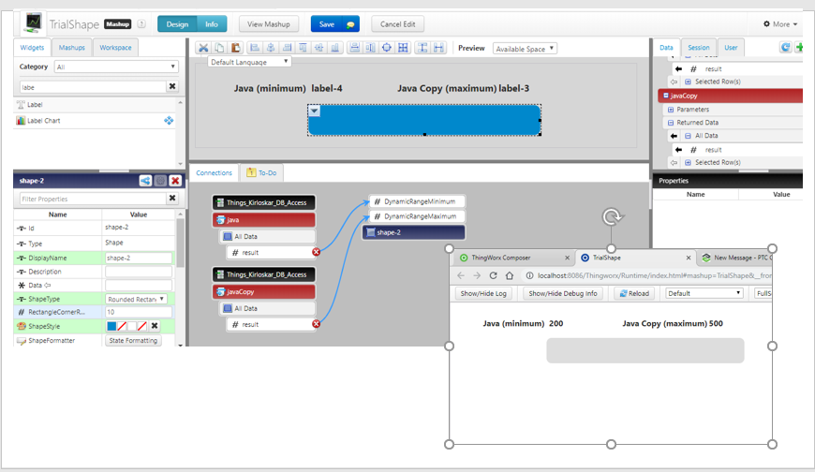
Task: Click the Align Right icon in the toolbar
Action: [x=287, y=48]
